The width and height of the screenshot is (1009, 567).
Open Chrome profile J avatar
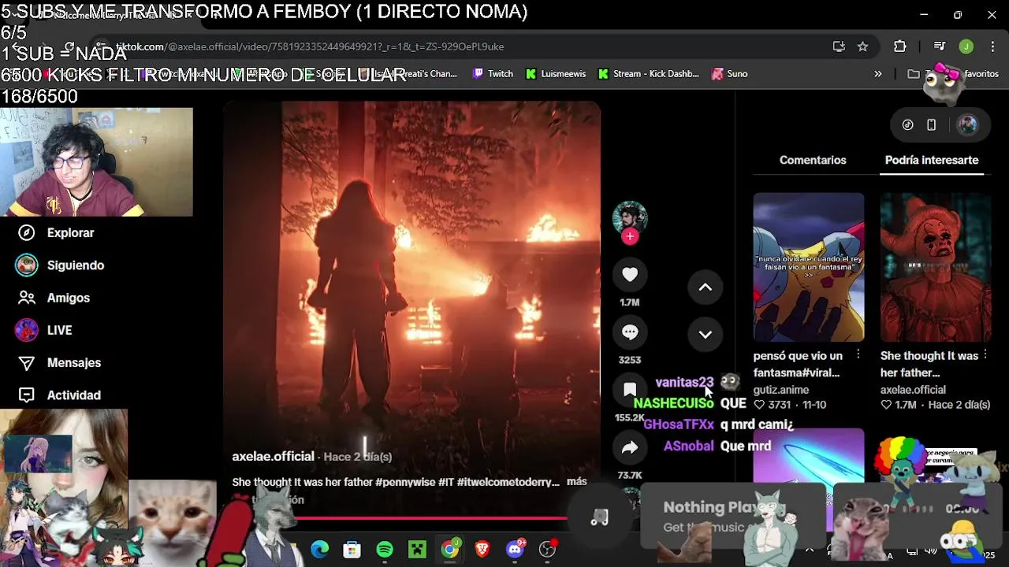pyautogui.click(x=966, y=46)
